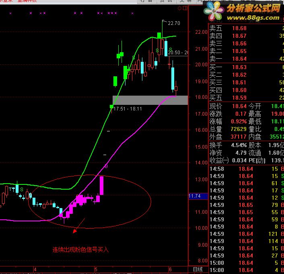284x274 pixels.
Task: Click the 净资 value 4.79
Action: pyautogui.click(x=241, y=153)
